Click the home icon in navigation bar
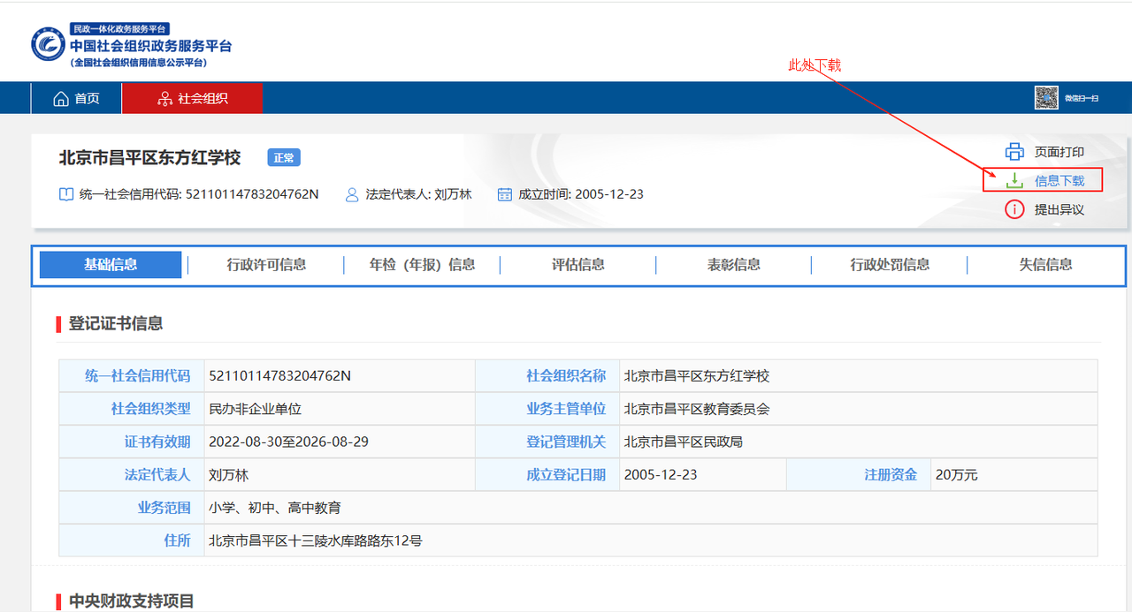This screenshot has height=612, width=1132. 61,99
